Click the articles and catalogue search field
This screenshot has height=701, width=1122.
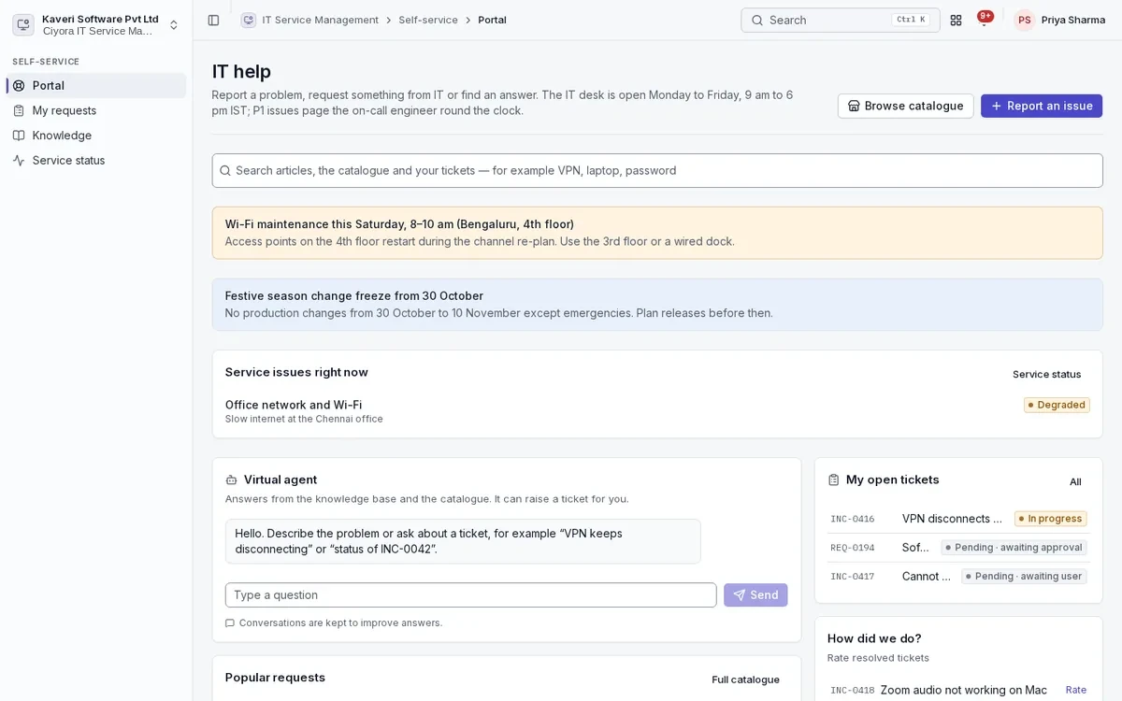tap(657, 170)
